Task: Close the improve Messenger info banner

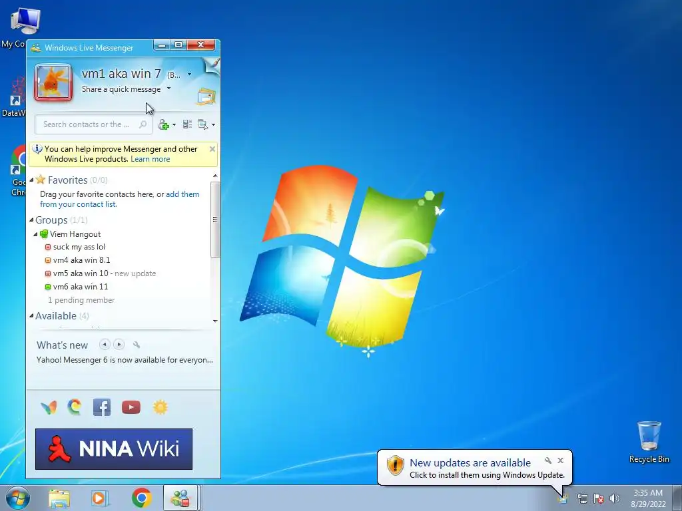Action: point(212,149)
